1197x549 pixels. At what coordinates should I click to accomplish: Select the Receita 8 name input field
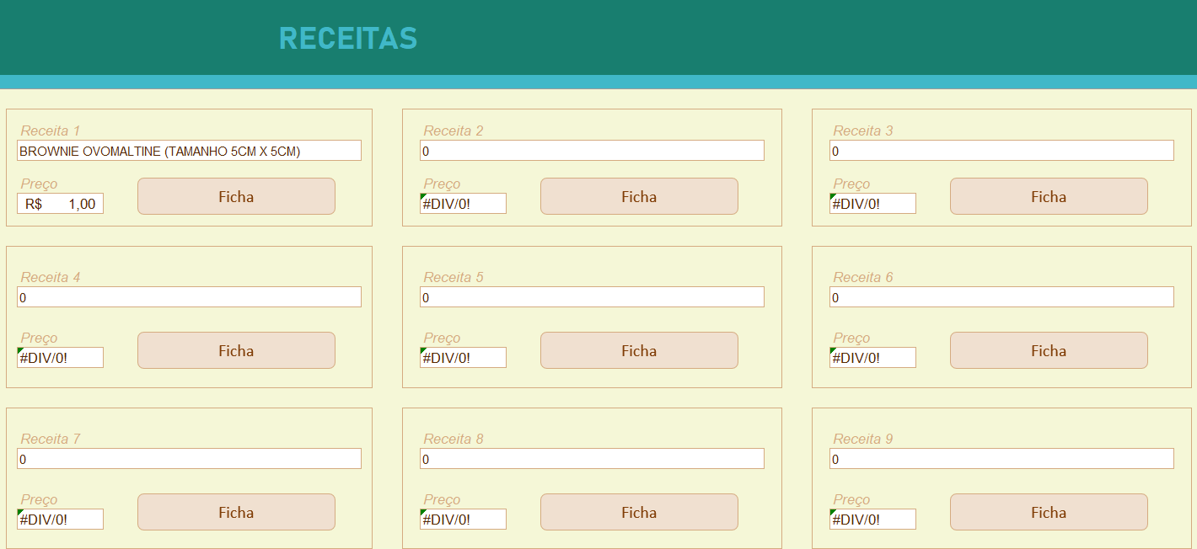pyautogui.click(x=592, y=459)
